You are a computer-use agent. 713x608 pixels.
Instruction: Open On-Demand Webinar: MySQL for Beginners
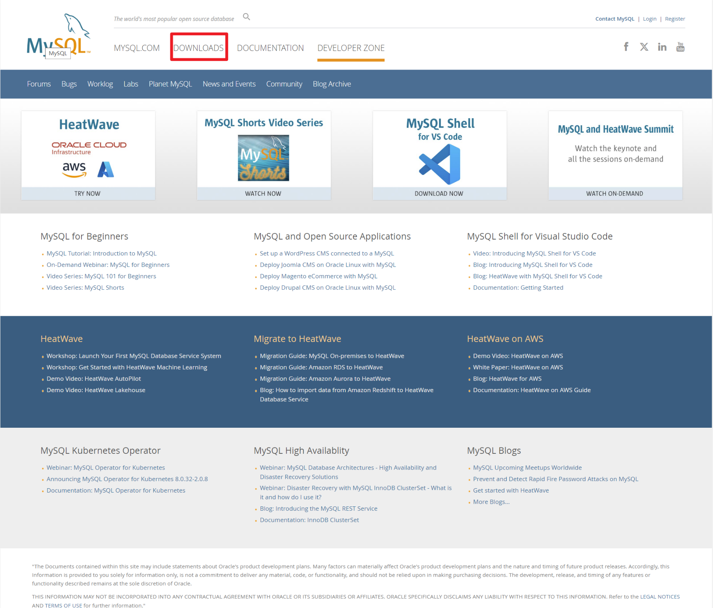point(108,265)
